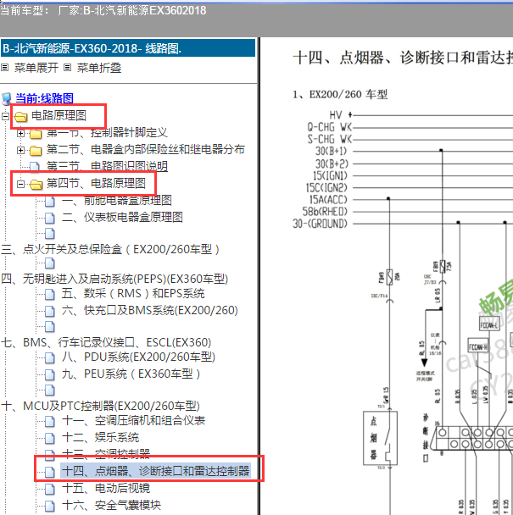Collapse the 第四节、电路原理图 node

click(x=20, y=184)
